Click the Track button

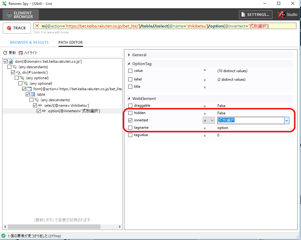pos(17,28)
